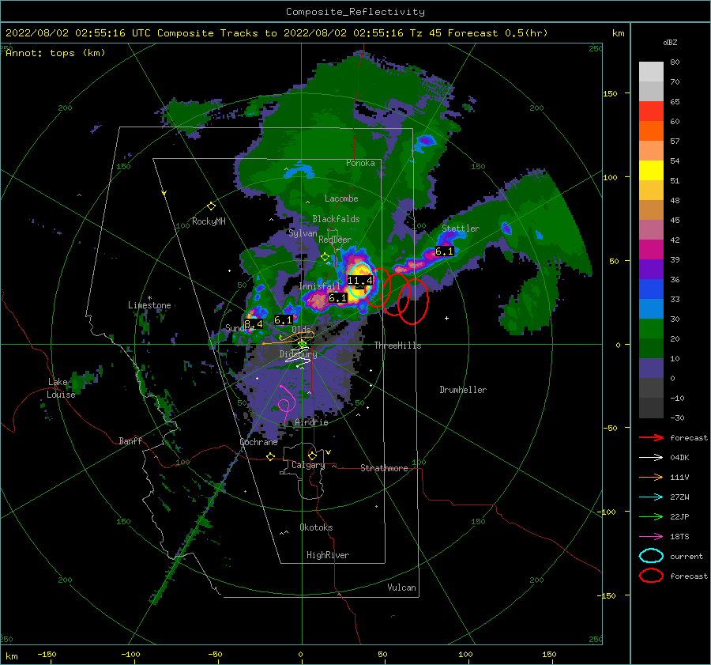
Task: Select the yellow diamond marker near RockyMH
Action: (211, 206)
